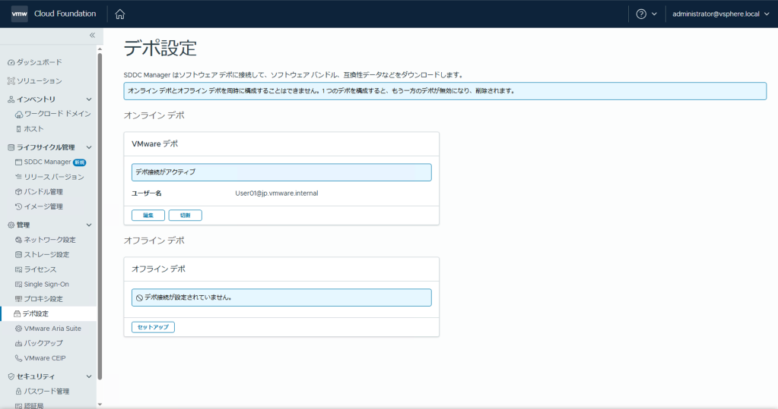Click the ソリューション icon

11,80
